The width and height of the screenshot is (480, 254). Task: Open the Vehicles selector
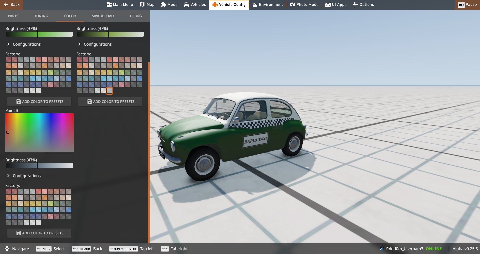click(195, 5)
